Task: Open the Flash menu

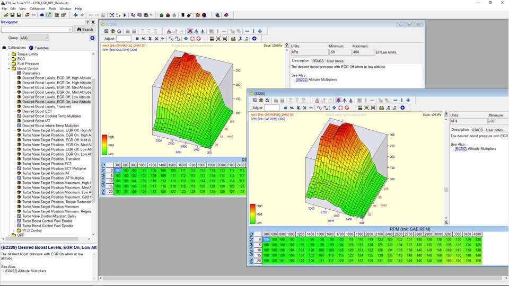Action: coord(52,9)
